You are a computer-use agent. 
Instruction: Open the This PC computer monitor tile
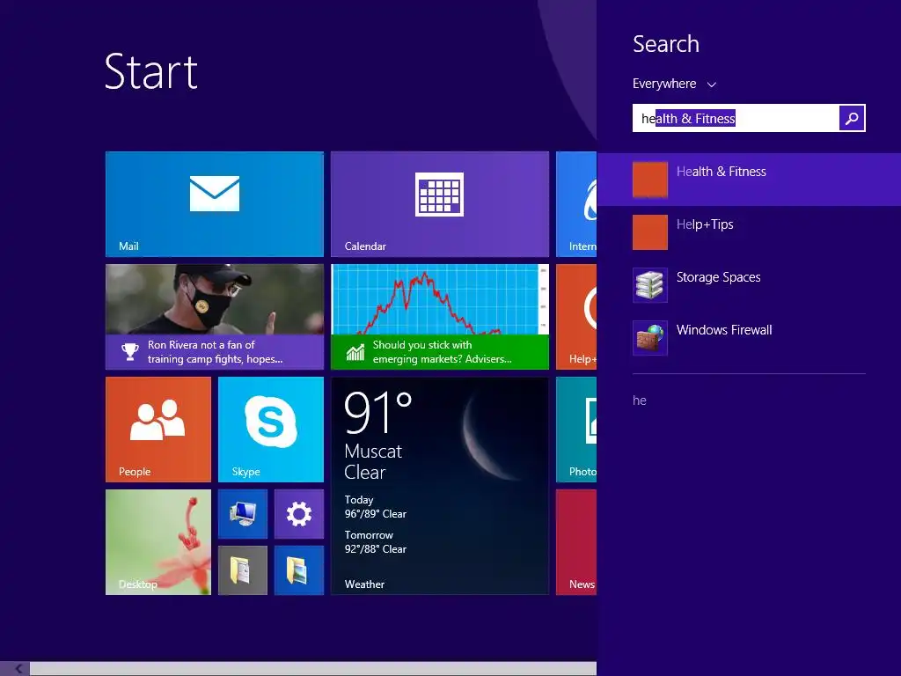click(243, 514)
